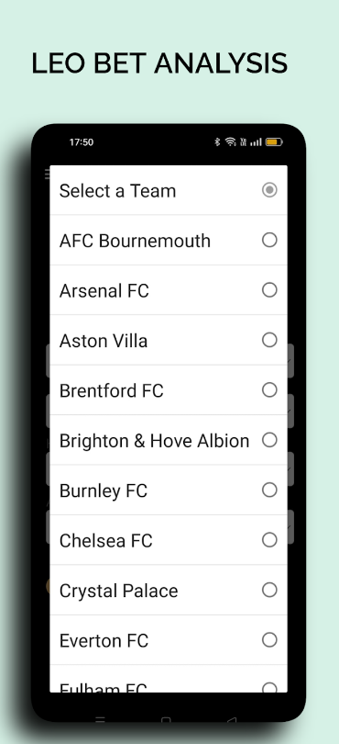Pick the Brentford FC radio button
Screen dimensions: 339x744
[269, 390]
